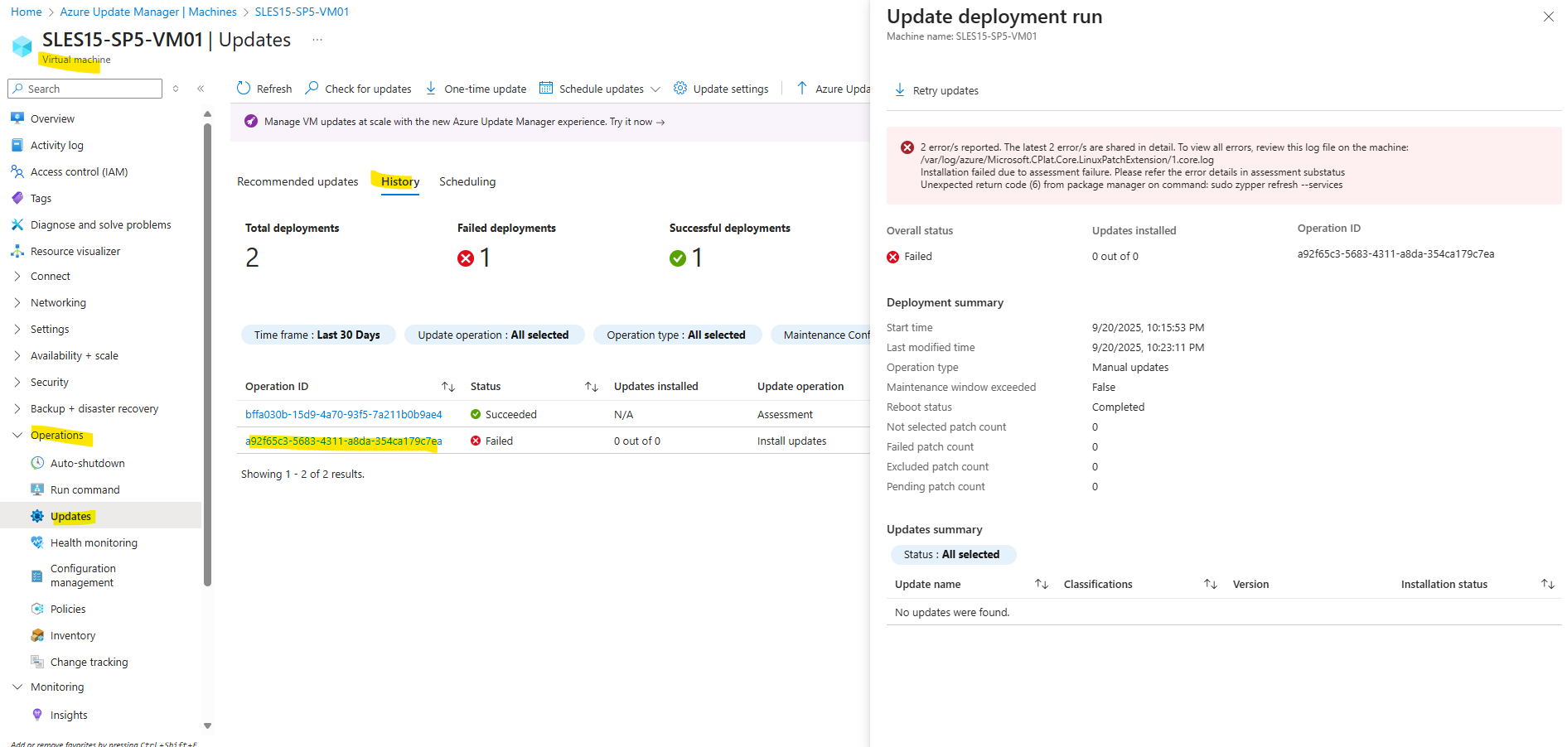Open Status All selected filter in panel
This screenshot has width=1567, height=747.
952,554
